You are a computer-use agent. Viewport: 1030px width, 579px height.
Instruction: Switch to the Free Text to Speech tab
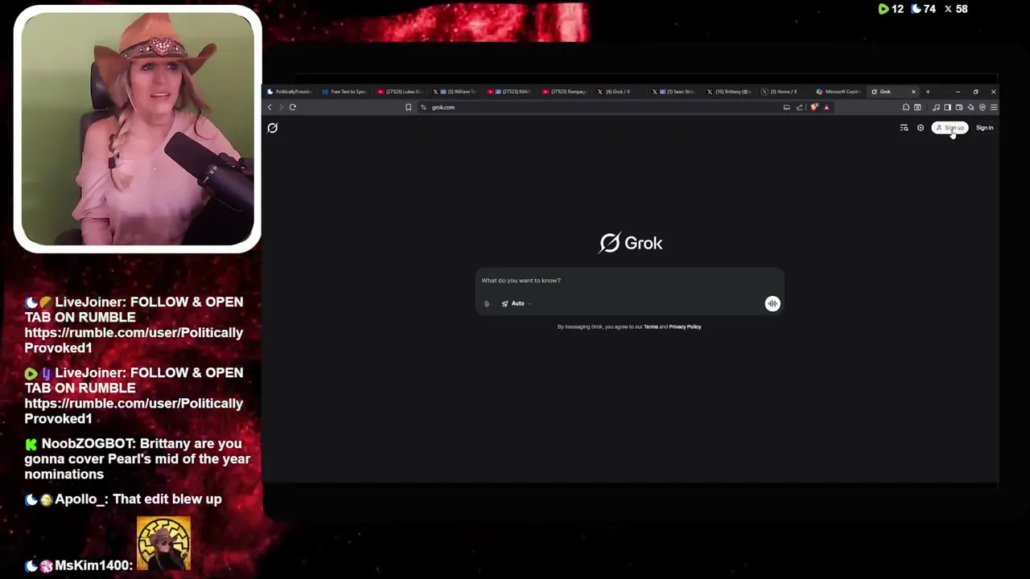pos(346,92)
